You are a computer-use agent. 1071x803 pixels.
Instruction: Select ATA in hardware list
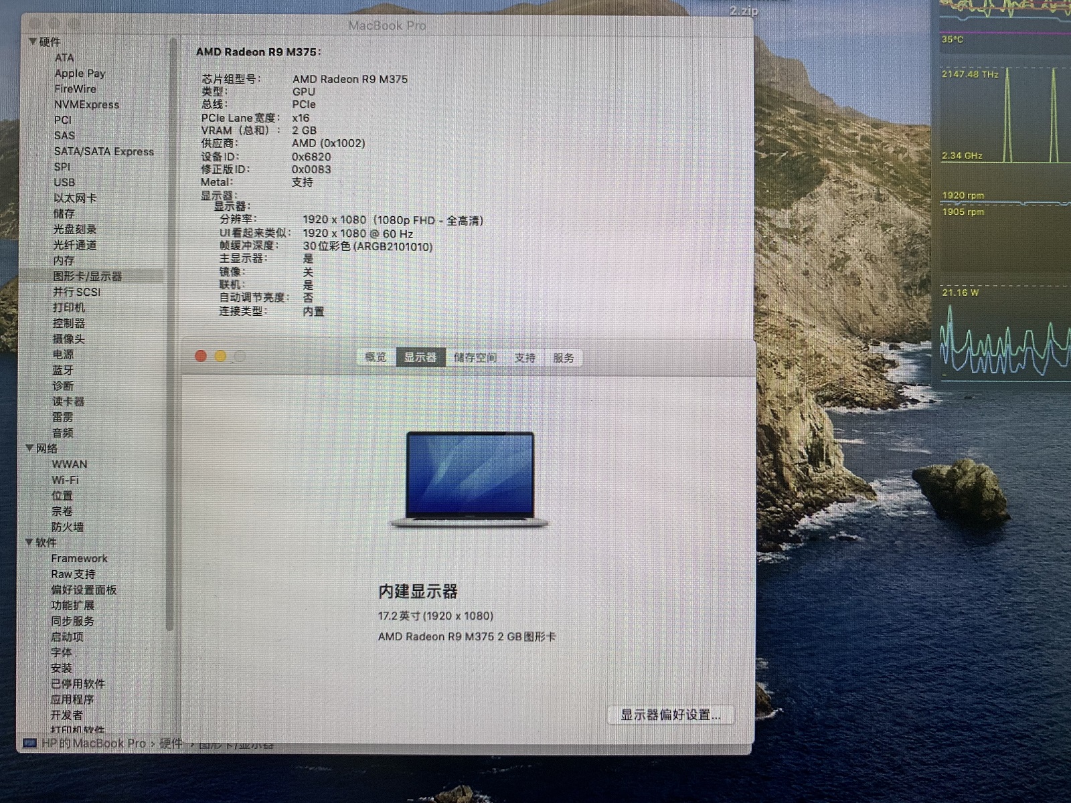click(64, 58)
